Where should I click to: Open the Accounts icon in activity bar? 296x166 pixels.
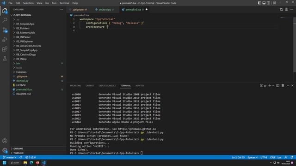coord(5,141)
